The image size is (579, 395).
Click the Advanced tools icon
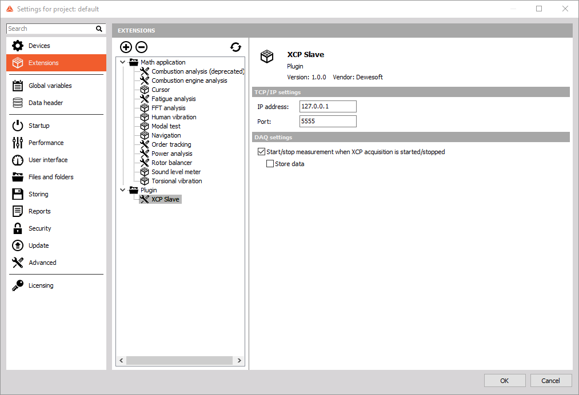18,263
